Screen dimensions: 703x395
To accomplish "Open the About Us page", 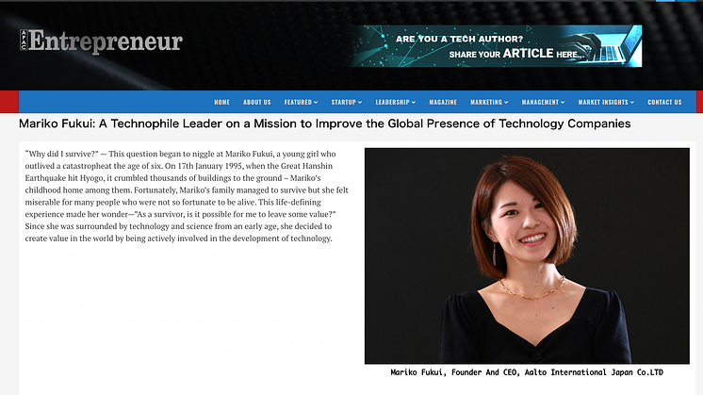I will pyautogui.click(x=257, y=102).
